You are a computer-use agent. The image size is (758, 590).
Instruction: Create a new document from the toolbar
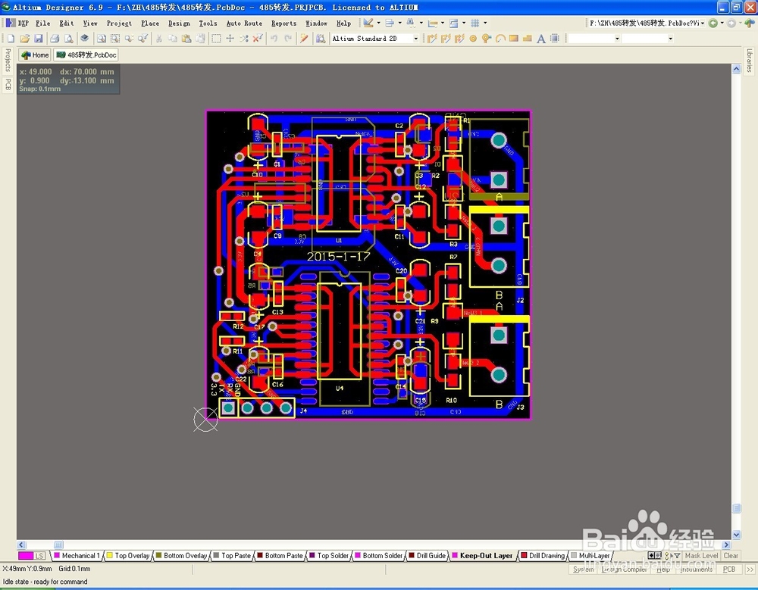[x=11, y=39]
